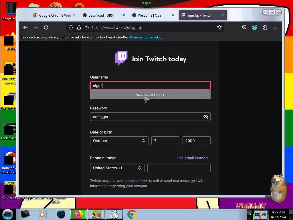This screenshot has height=220, width=293.
Task: Open the Firefox taskbar button
Action: pos(79,214)
